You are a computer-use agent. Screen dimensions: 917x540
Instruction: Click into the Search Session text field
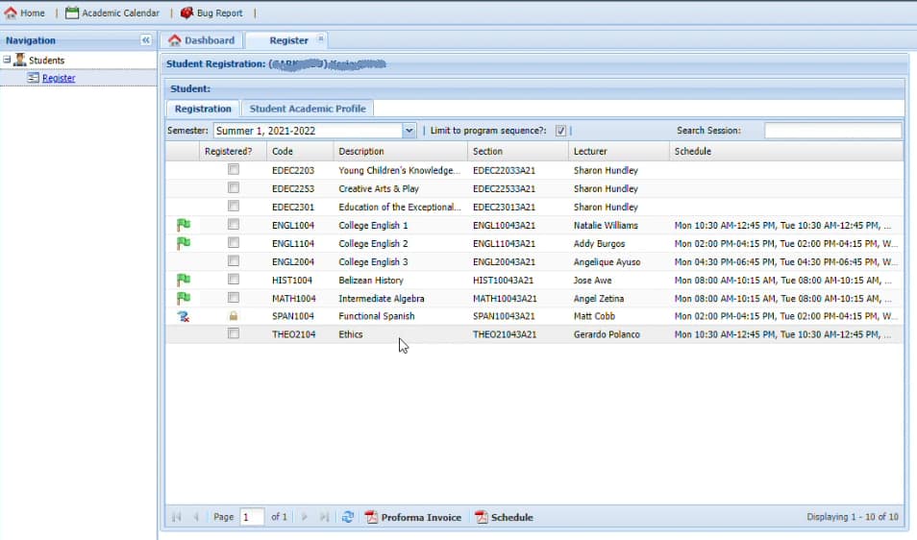832,131
